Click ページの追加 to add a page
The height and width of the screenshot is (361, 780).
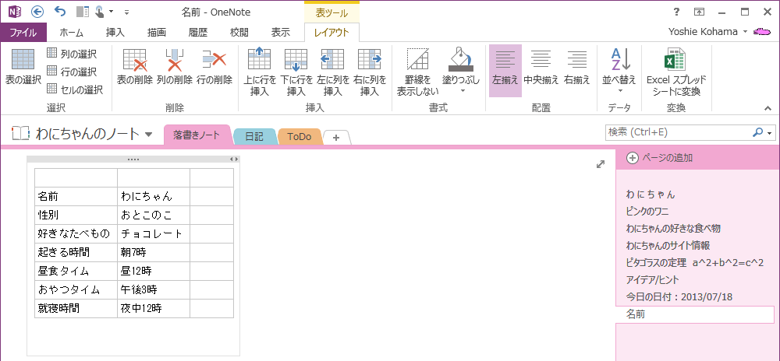point(660,158)
